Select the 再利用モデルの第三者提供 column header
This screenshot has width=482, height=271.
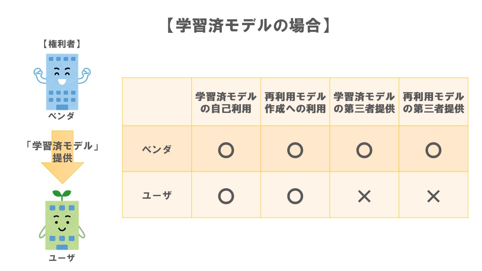pos(433,102)
